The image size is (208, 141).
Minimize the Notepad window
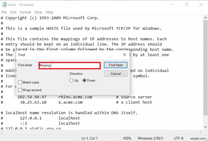click(173, 4)
